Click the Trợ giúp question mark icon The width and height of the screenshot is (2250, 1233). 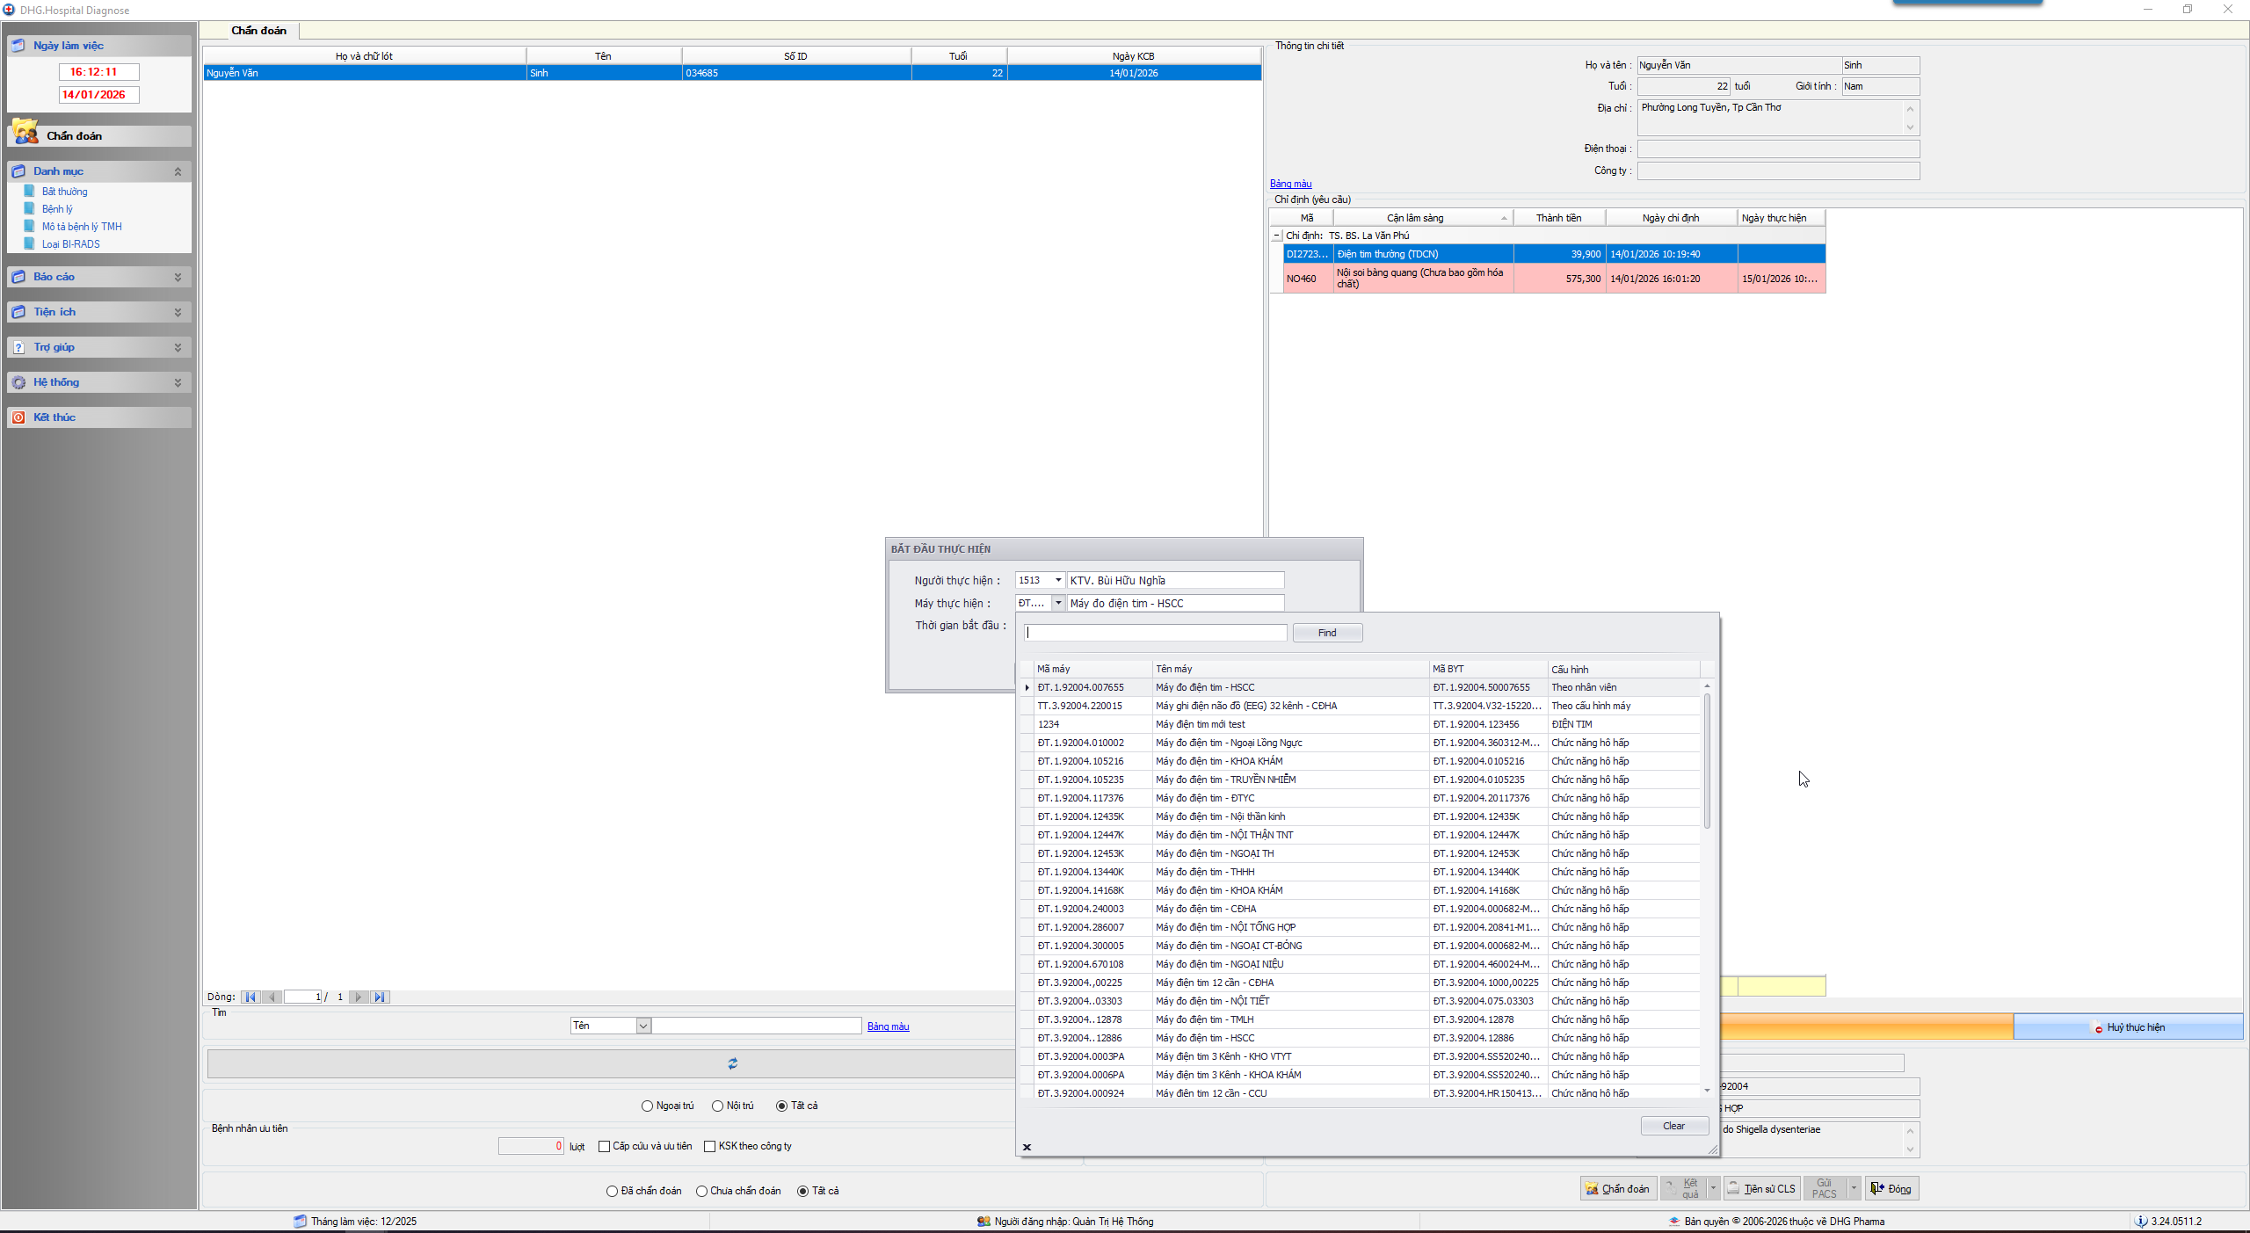18,347
